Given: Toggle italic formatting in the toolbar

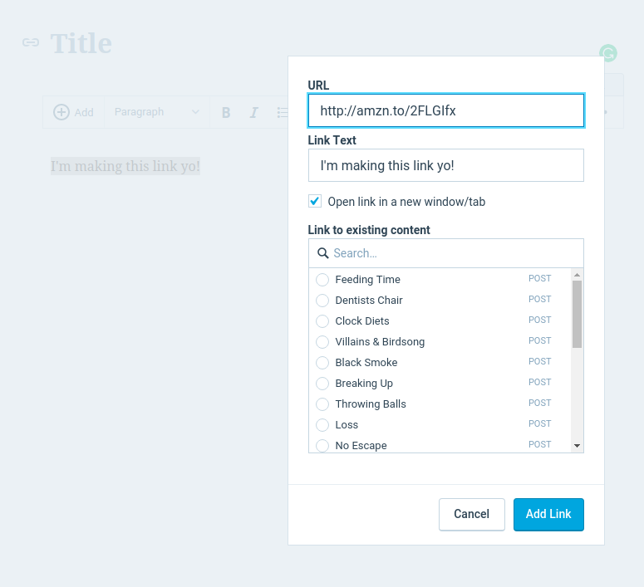Looking at the screenshot, I should pyautogui.click(x=254, y=112).
